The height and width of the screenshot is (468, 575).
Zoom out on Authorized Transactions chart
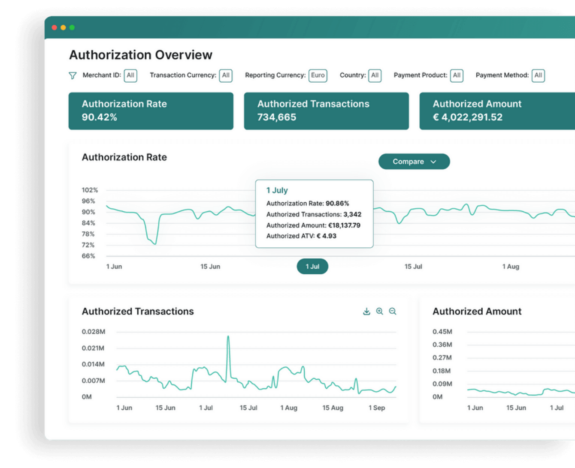[393, 312]
